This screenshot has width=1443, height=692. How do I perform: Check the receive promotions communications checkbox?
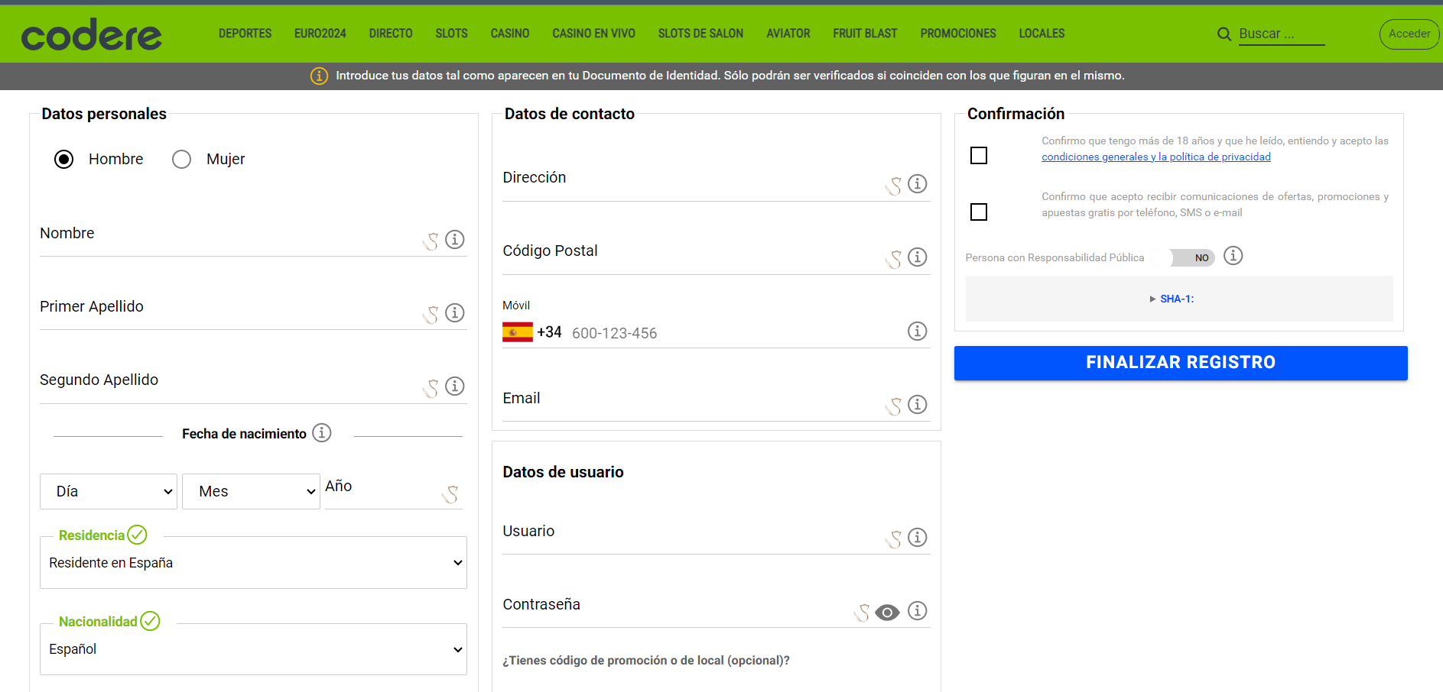pos(979,212)
